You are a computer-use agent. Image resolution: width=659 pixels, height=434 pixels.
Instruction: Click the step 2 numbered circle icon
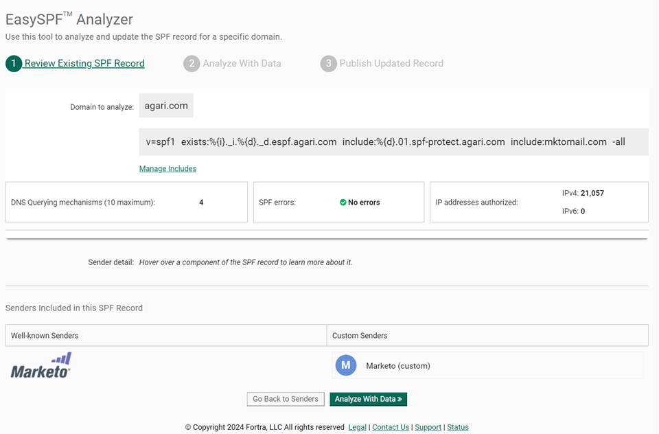(x=192, y=64)
